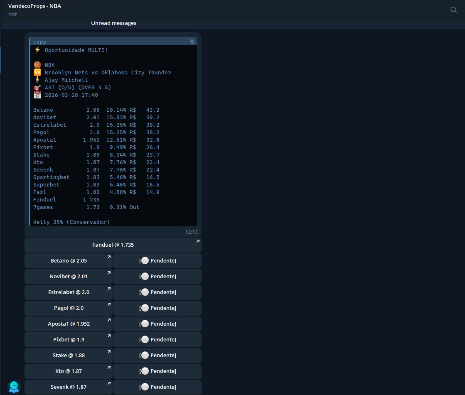The height and width of the screenshot is (395, 465).
Task: Open the Novibet @ 2.01 link button
Action: tap(69, 276)
